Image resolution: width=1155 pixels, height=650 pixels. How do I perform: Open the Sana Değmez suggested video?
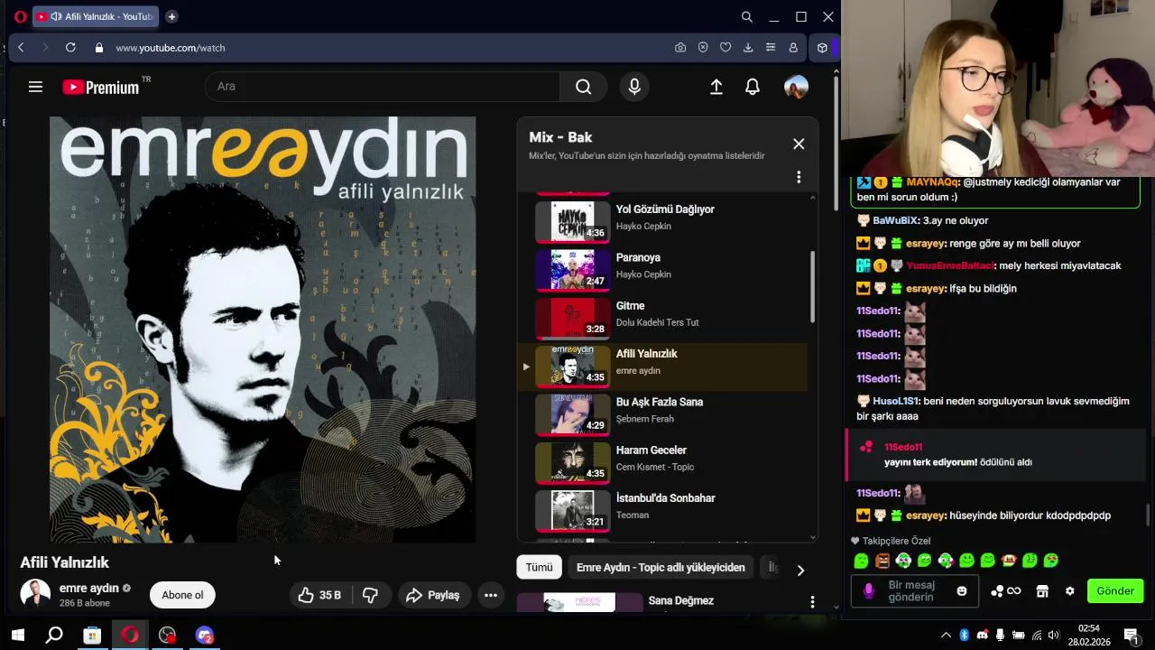coord(680,600)
